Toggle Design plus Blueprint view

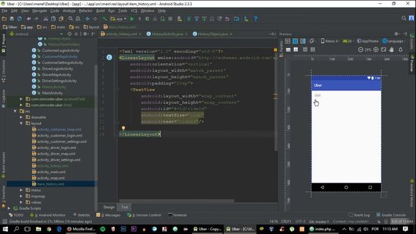click(303, 41)
